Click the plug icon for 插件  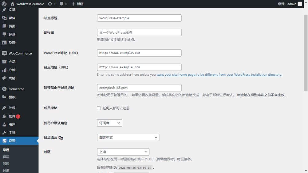4,116
